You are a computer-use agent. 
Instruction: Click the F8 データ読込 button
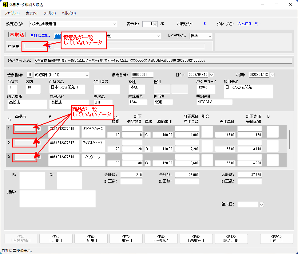(x=161, y=239)
